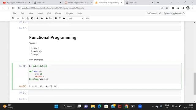This screenshot has width=196, height=110.
Task: Open the File menu
Action: pyautogui.click(x=15, y=13)
